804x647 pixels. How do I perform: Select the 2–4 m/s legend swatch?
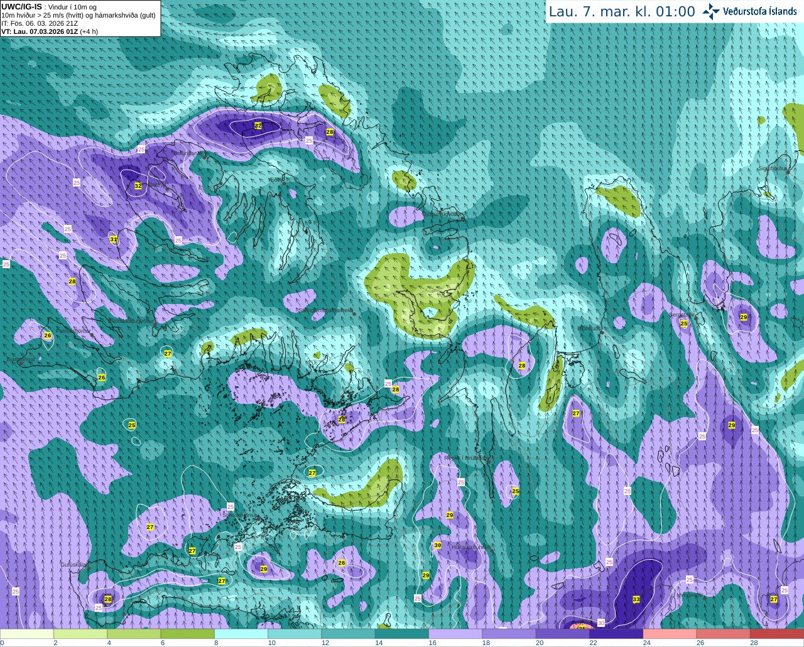[80, 634]
